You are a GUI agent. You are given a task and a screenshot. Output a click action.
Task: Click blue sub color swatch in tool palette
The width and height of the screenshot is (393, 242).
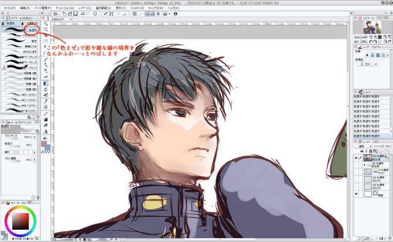tap(49, 147)
